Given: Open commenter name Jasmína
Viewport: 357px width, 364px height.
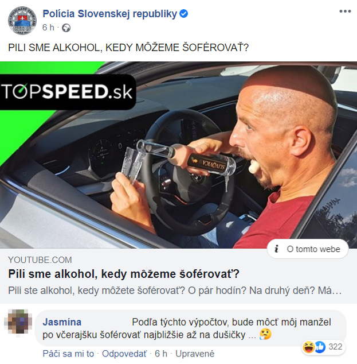Looking at the screenshot, I should point(62,322).
